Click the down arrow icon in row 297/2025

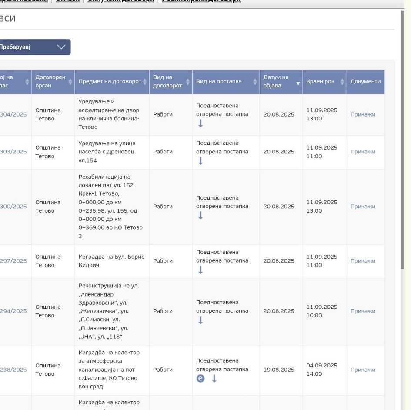coord(200,270)
